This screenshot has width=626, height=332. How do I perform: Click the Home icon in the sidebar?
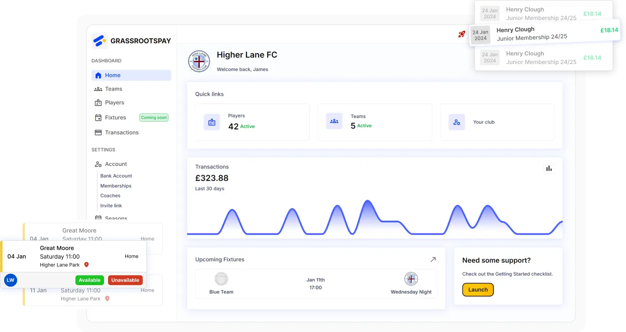[98, 75]
